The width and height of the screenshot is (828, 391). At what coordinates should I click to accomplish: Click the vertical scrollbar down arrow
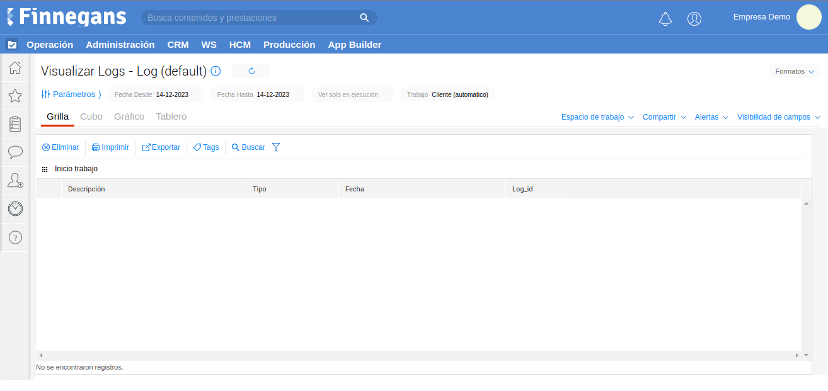coord(807,356)
